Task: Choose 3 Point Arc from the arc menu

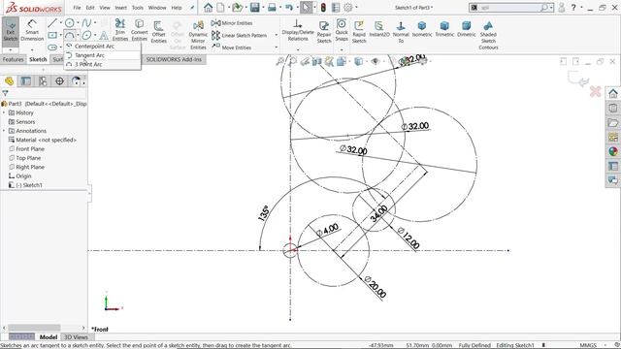Action: click(103, 64)
